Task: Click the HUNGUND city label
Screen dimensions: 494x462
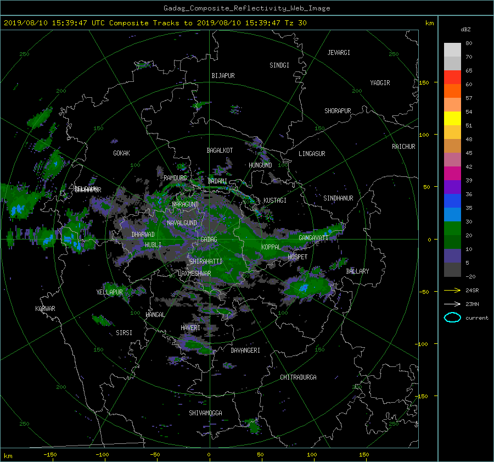Action: tap(260, 165)
